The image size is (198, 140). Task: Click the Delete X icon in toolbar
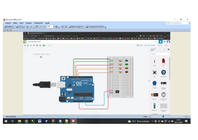(37, 27)
